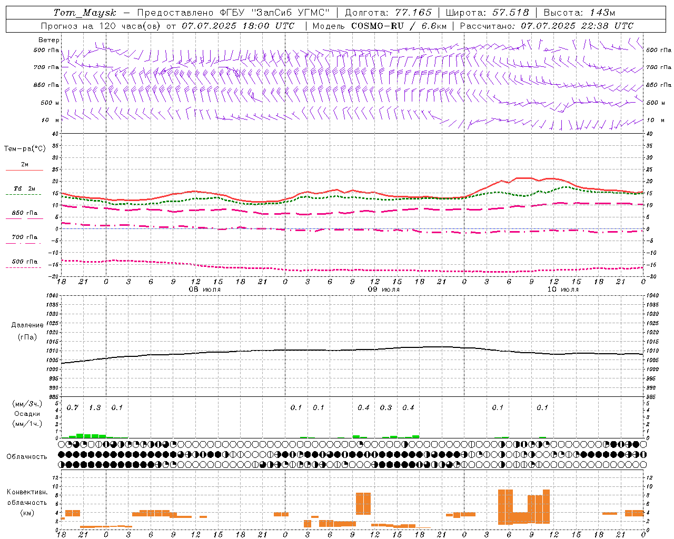Click the green dashed Td 2м legend line
Viewport: 674px width, 539px height.
coord(23,194)
